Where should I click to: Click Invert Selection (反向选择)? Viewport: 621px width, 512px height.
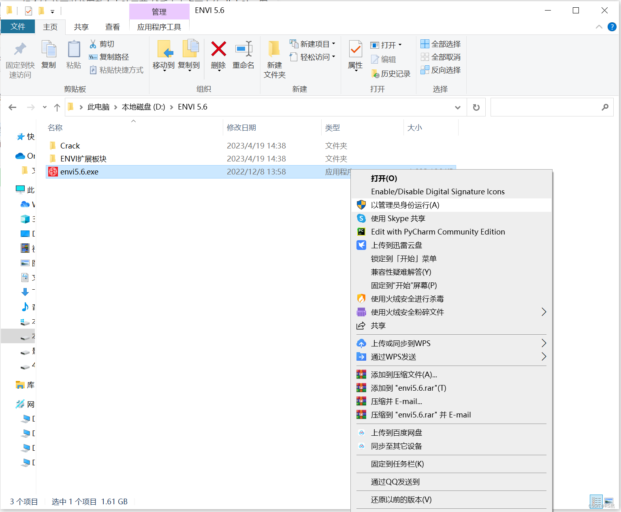[441, 70]
